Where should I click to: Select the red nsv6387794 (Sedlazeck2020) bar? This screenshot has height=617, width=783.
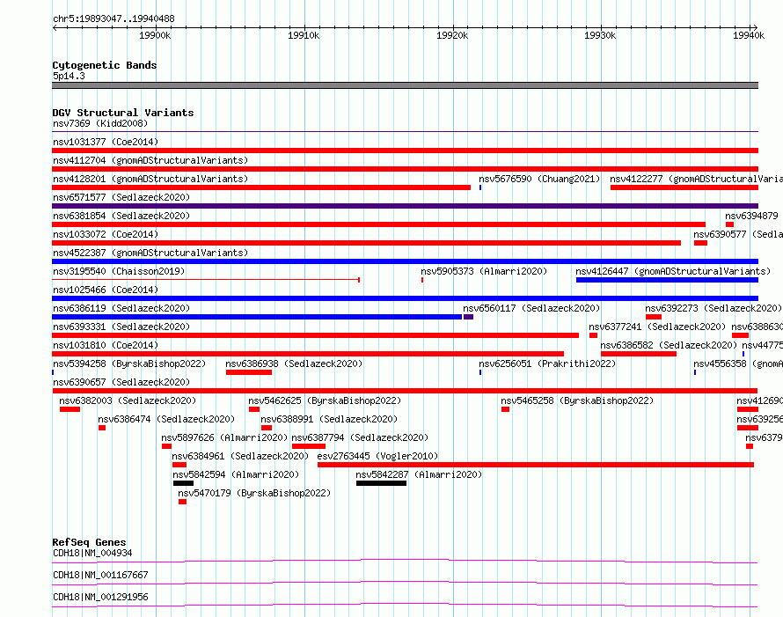309,446
